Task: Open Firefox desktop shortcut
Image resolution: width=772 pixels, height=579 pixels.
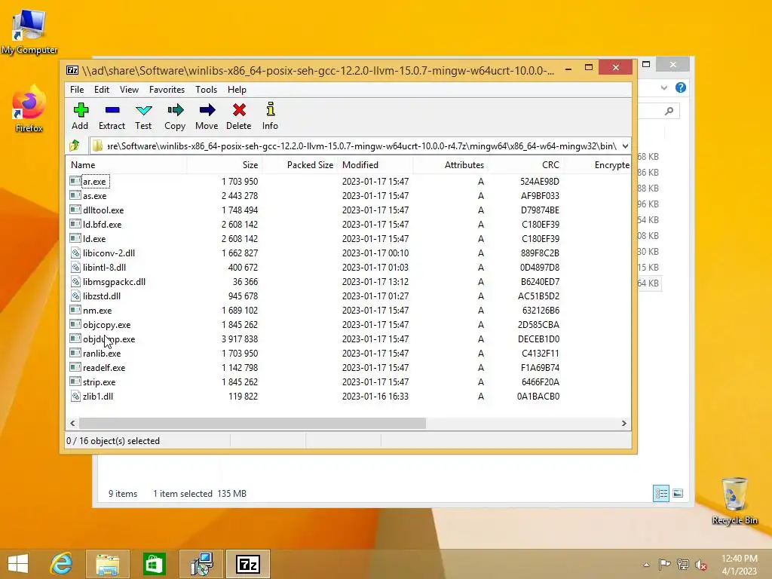Action: [x=29, y=109]
